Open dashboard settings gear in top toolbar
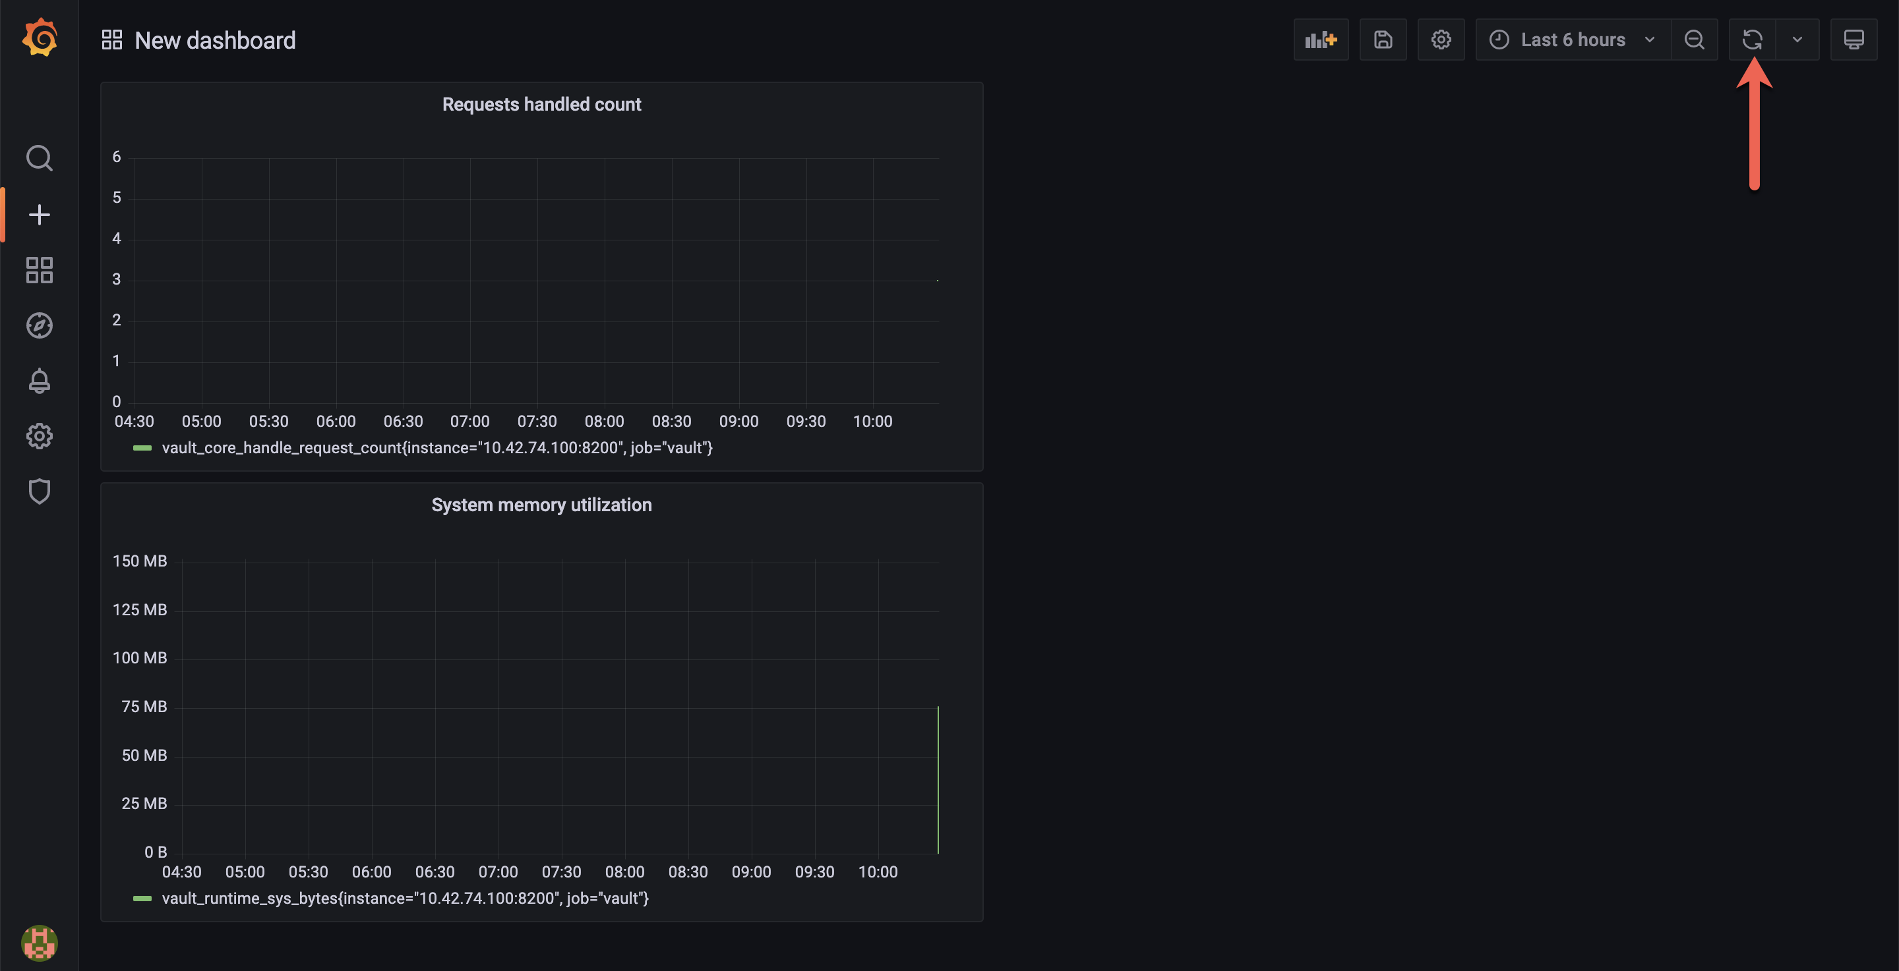The height and width of the screenshot is (971, 1899). (x=1441, y=40)
